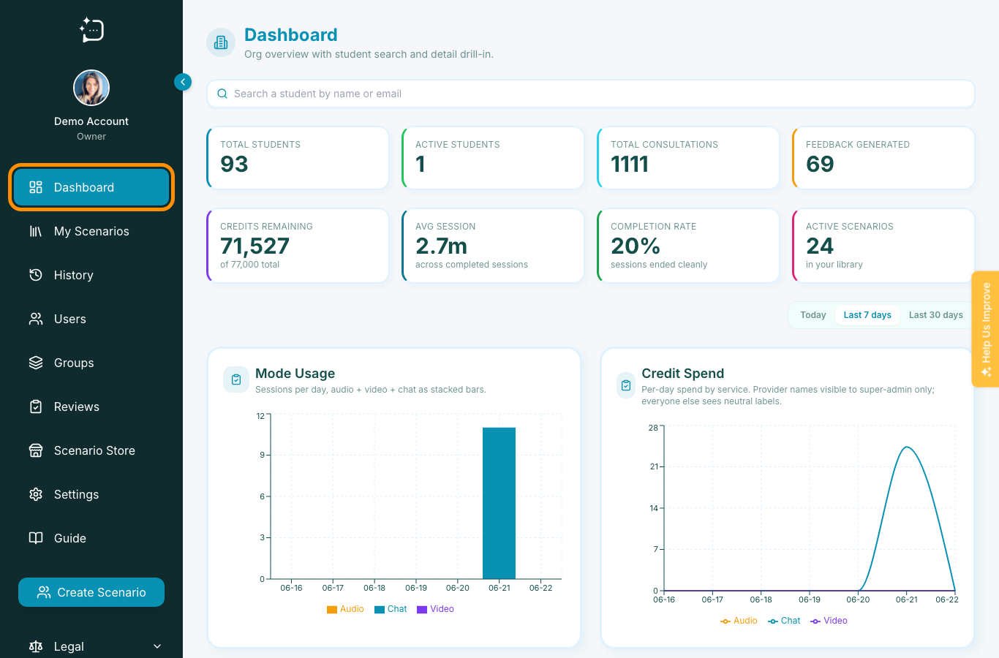Toggle Audio series in Credit Spend legend
Viewport: 999px width, 658px height.
tap(739, 621)
